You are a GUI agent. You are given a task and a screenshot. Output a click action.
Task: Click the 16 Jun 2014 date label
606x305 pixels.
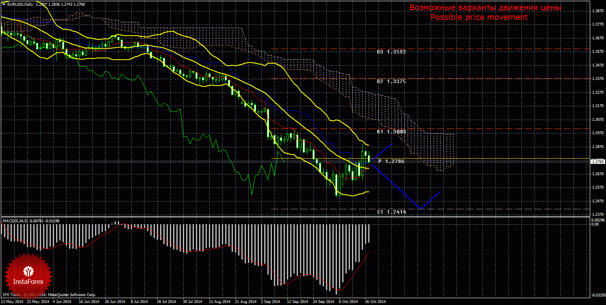[89, 302]
